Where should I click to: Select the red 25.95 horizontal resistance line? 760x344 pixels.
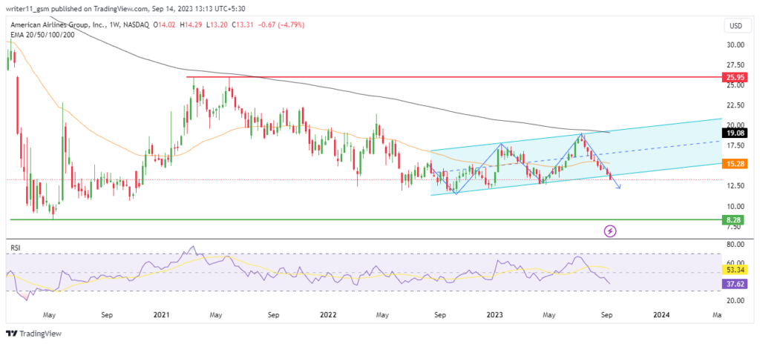(x=453, y=76)
